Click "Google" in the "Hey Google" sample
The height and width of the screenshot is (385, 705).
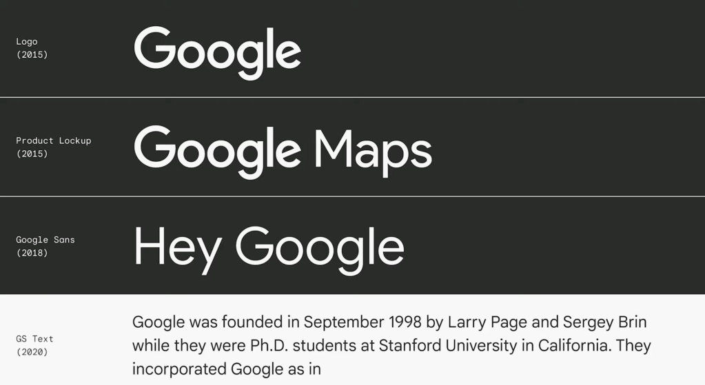(319, 248)
